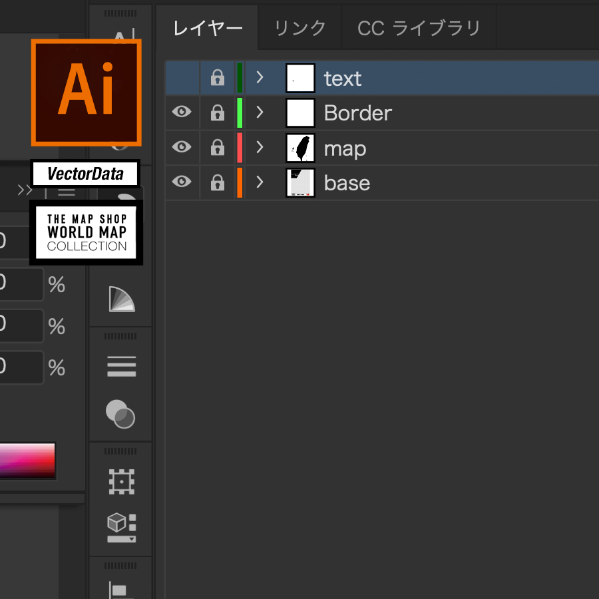The height and width of the screenshot is (599, 599).
Task: Open the Stroke panel icon
Action: pyautogui.click(x=122, y=366)
